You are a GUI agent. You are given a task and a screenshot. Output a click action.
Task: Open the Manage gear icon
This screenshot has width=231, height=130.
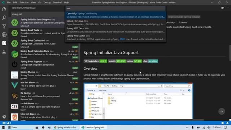click(x=4, y=117)
